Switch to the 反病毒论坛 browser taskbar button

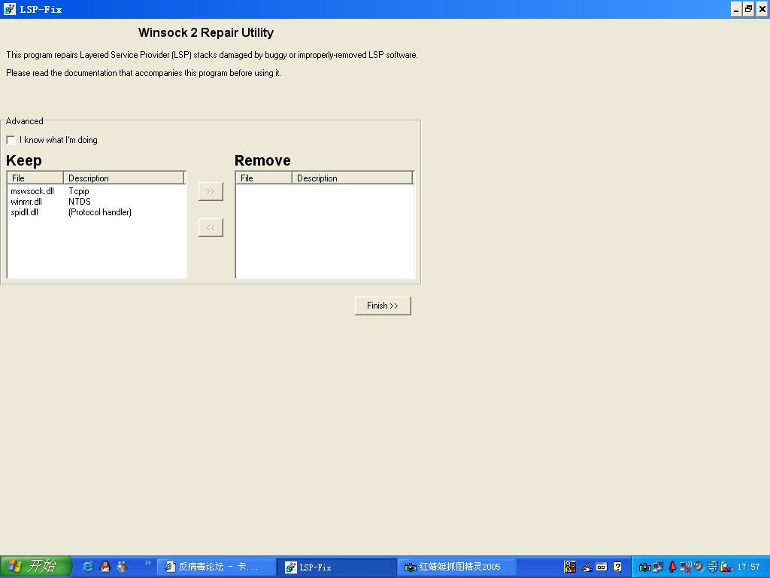(x=216, y=567)
